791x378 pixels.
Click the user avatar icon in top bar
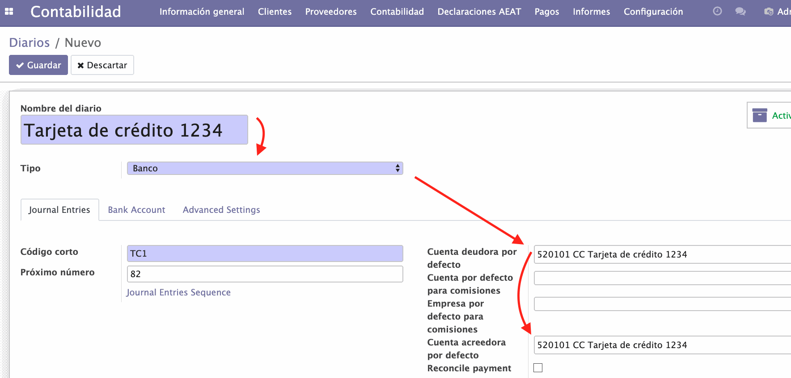[x=769, y=12]
